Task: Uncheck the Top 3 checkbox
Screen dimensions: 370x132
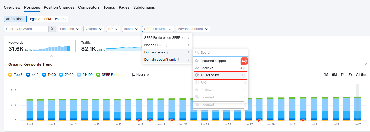Action: pos(10,75)
